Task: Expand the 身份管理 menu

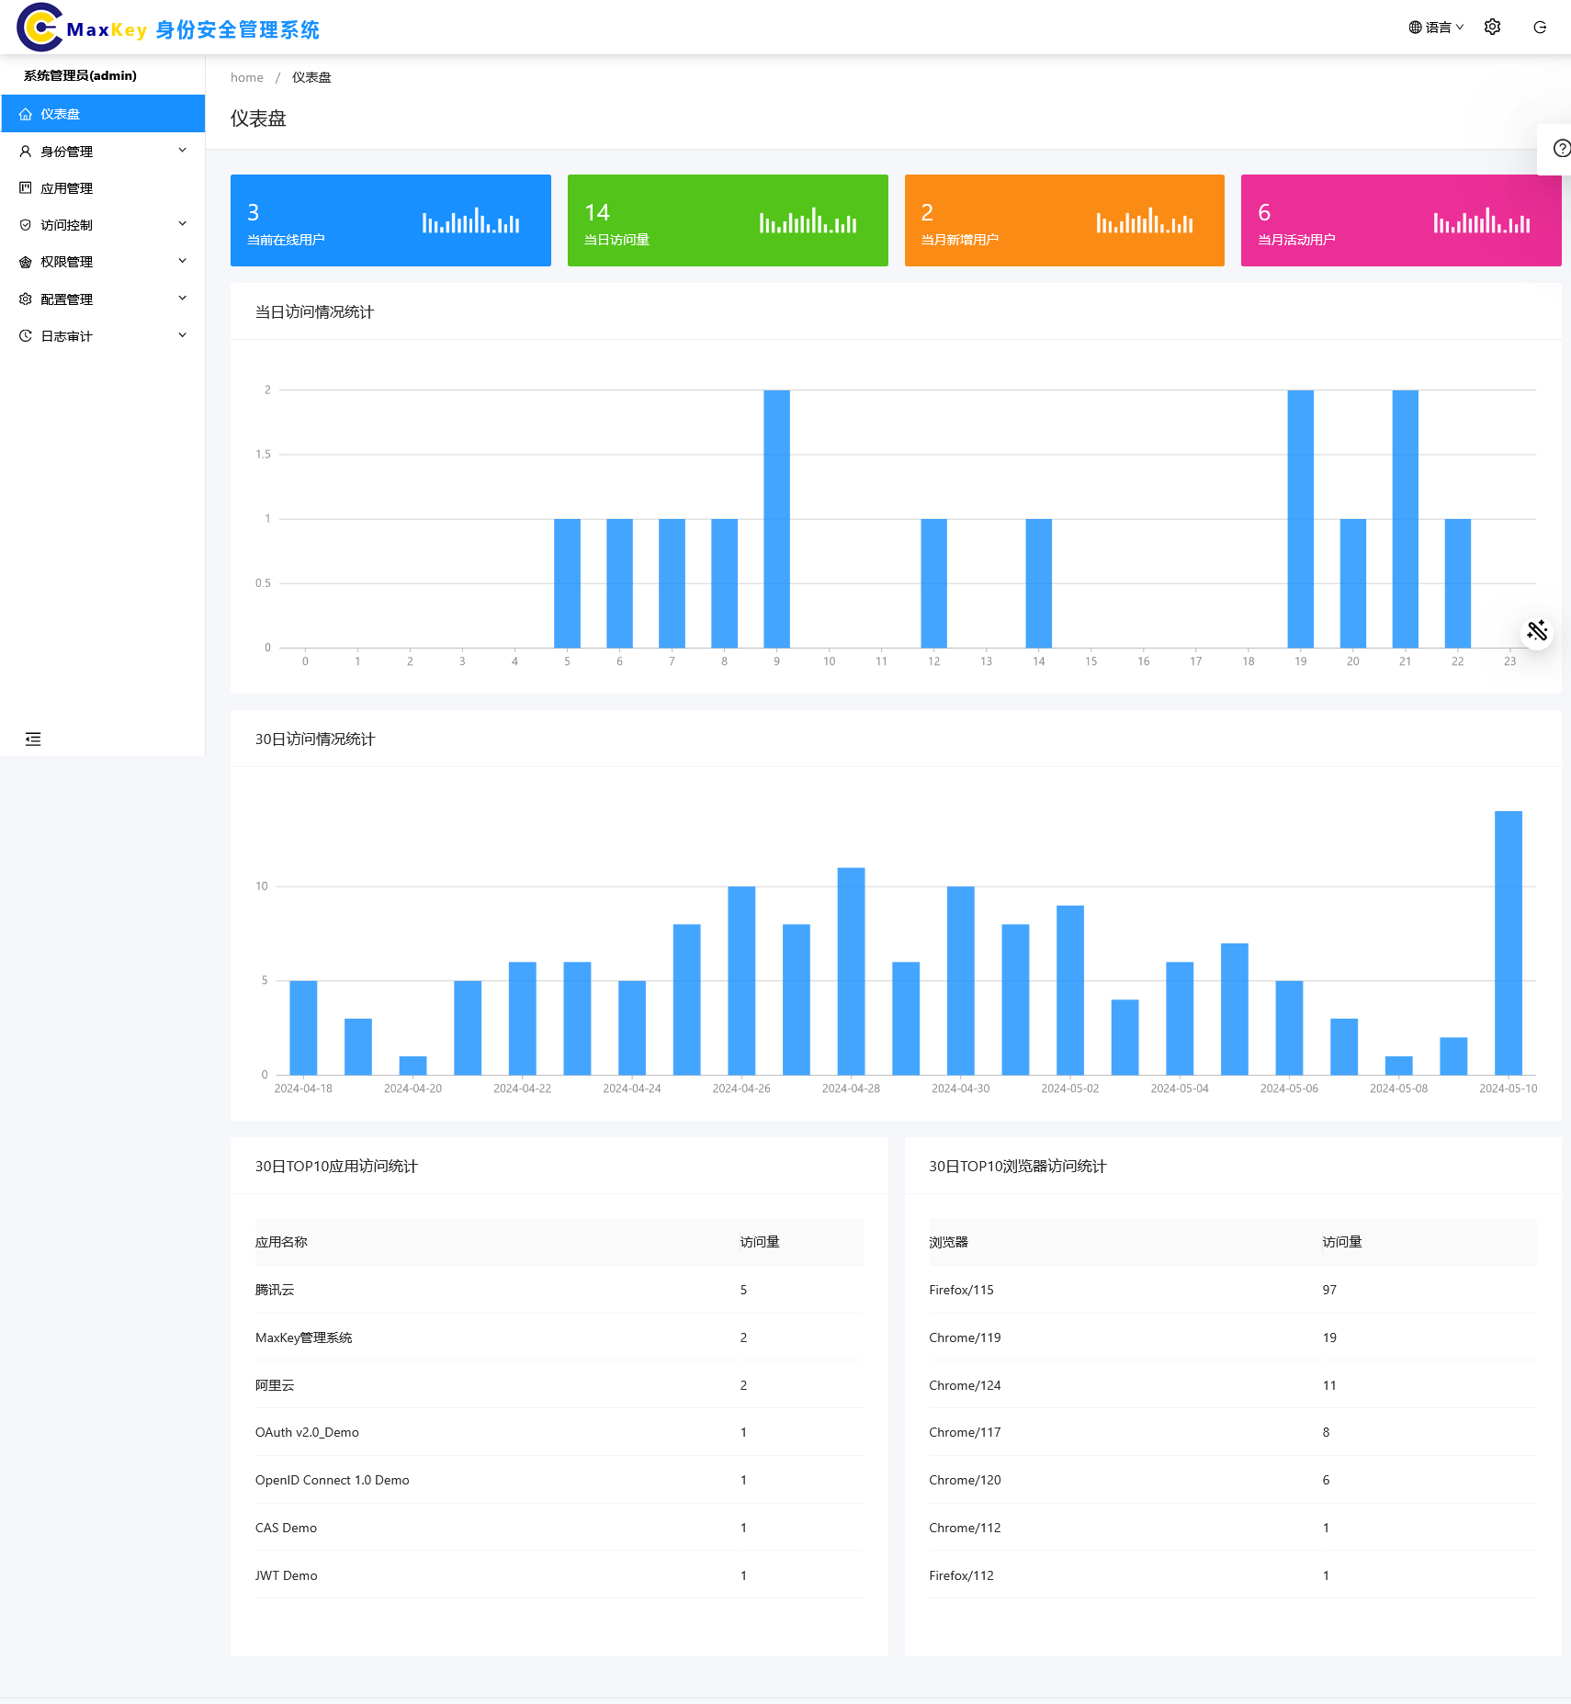Action: click(102, 152)
